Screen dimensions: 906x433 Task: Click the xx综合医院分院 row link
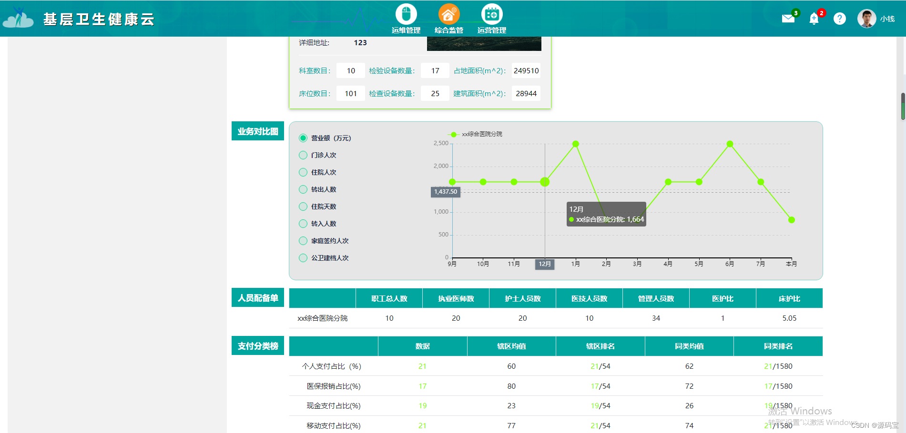(x=322, y=318)
